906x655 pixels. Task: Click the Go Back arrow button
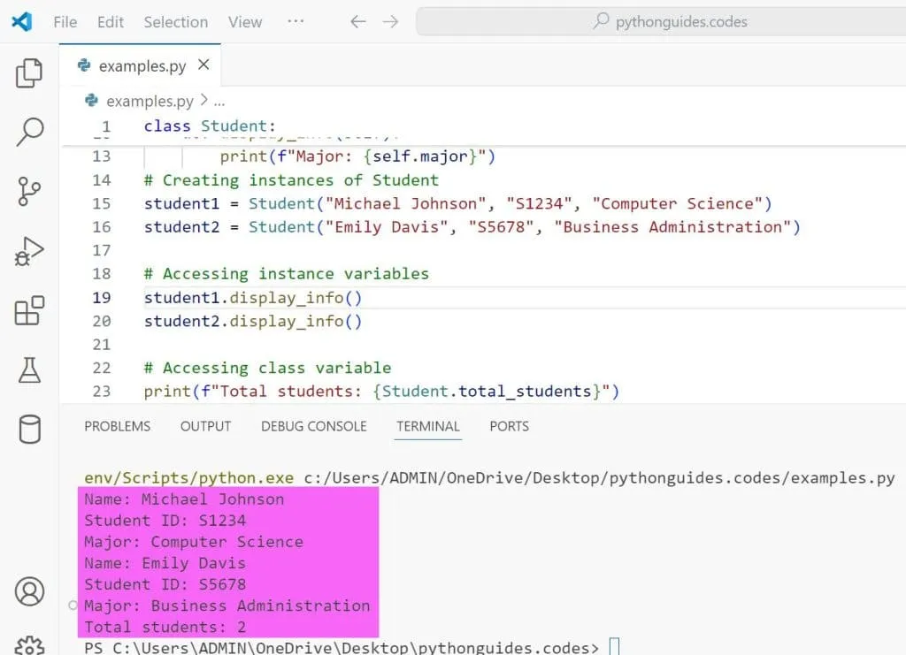[x=357, y=22]
